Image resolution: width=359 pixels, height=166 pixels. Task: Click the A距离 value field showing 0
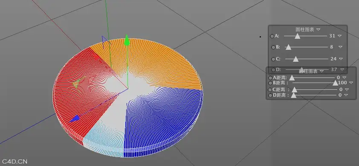[338, 78]
